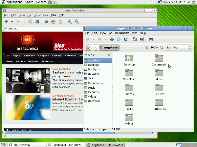
Task: Open the Icon View dropdown
Action: 179,47
